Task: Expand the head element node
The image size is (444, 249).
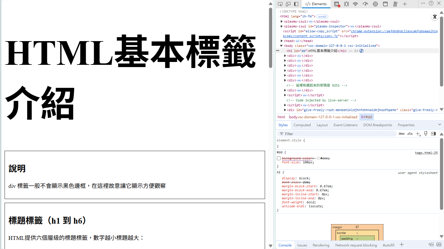Action: (x=282, y=41)
